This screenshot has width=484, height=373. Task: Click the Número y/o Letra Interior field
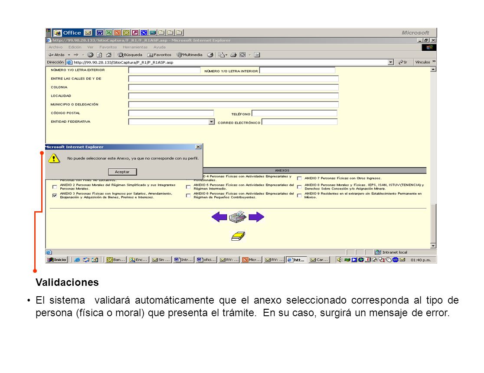[x=297, y=70]
